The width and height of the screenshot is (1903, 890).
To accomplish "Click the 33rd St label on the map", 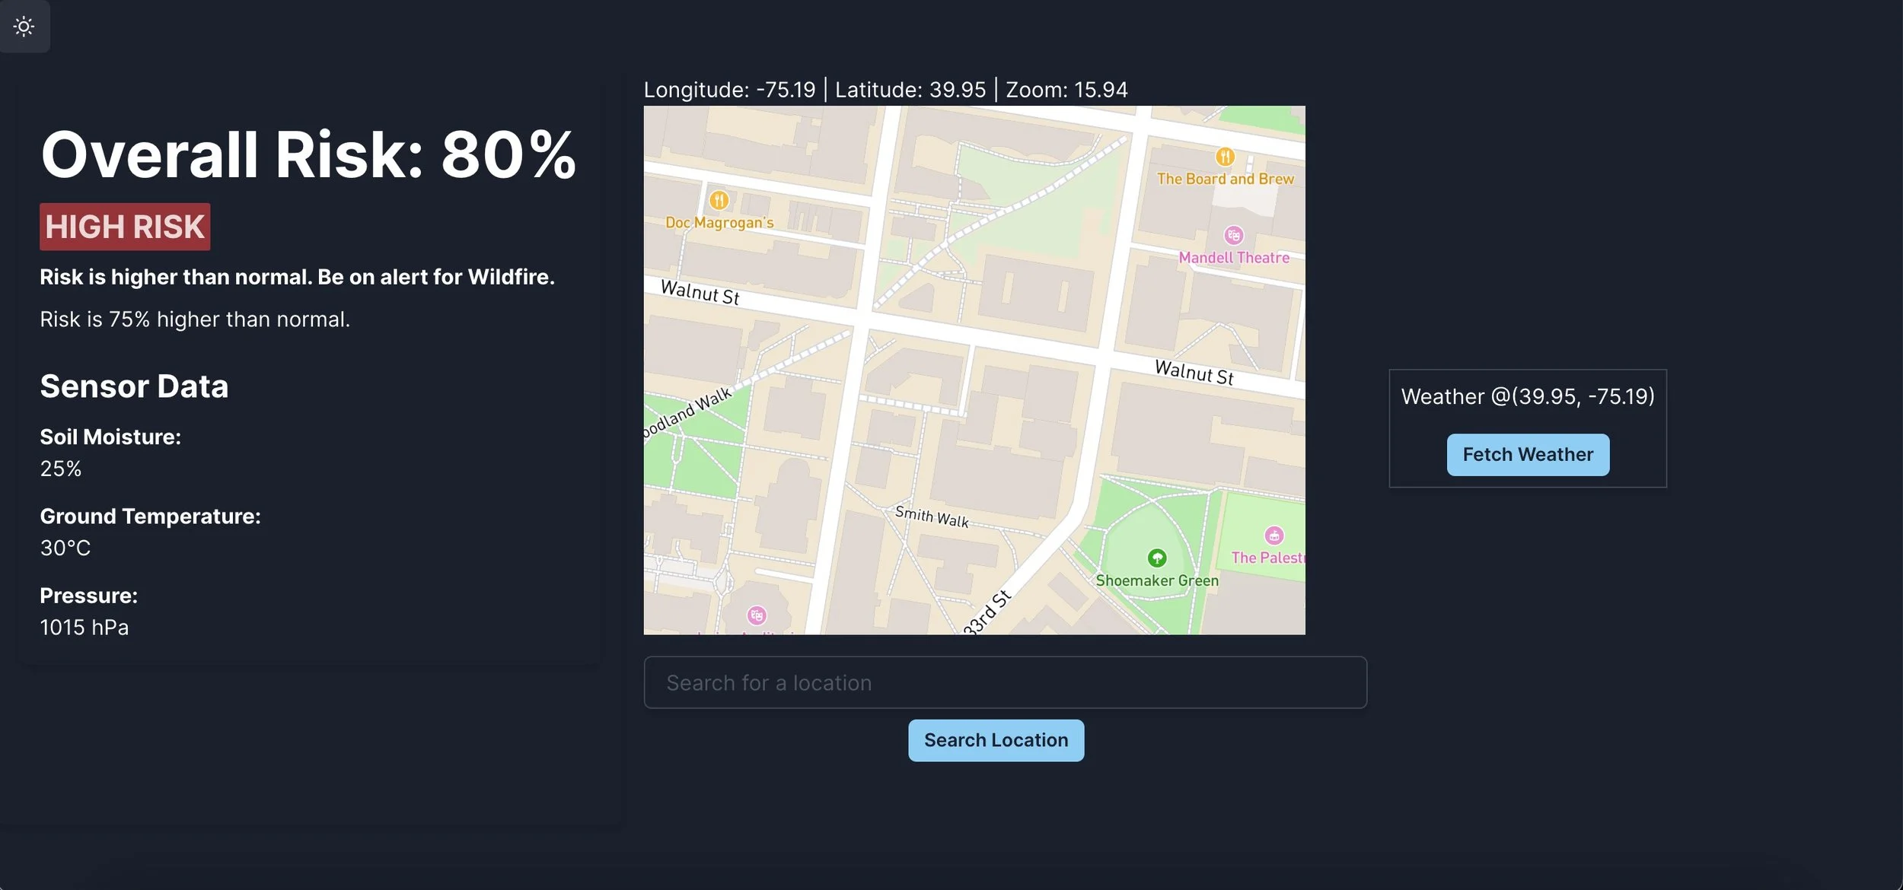I will pos(987,612).
